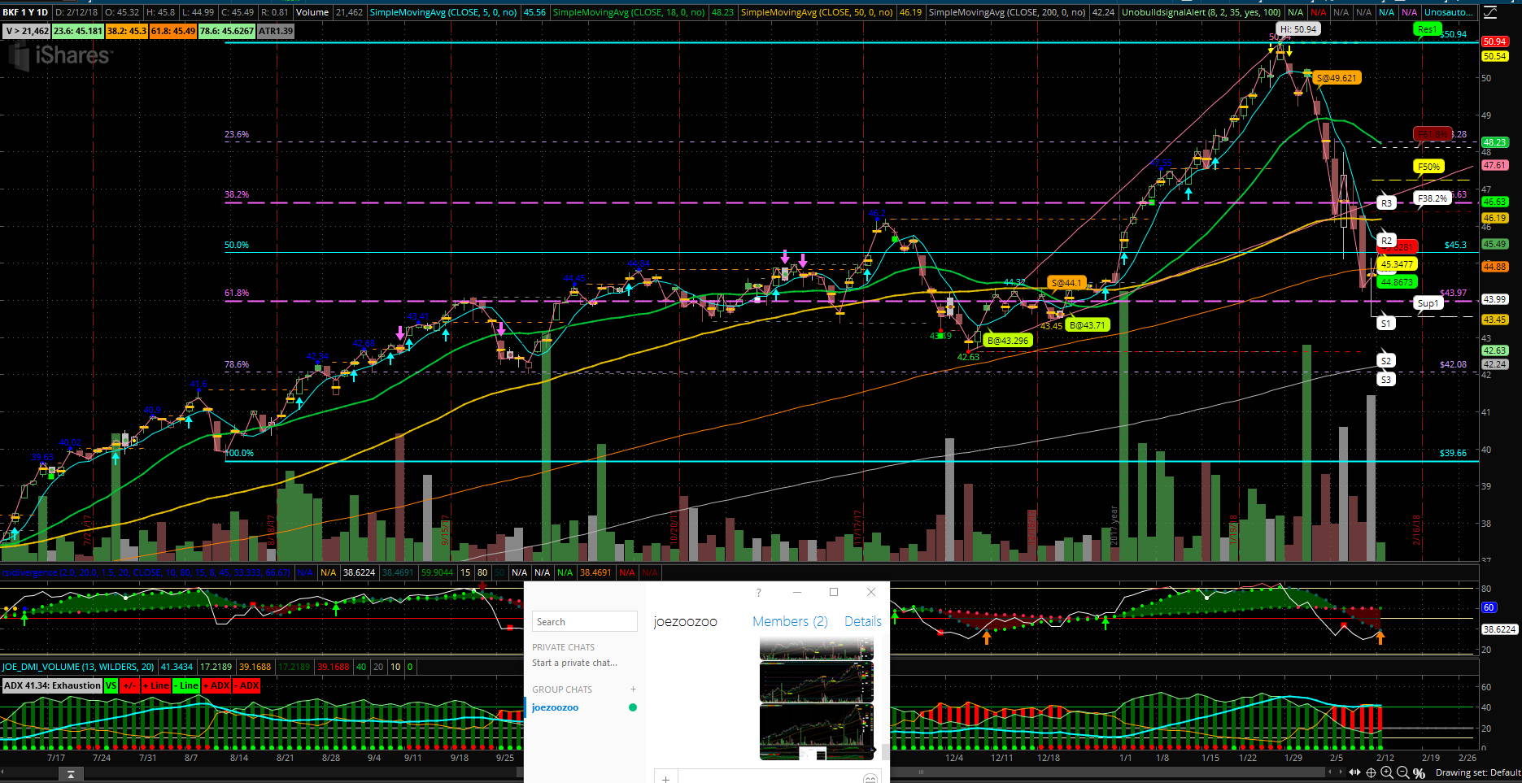Click the collapse-to-top arrow button at bottom left

(71, 773)
